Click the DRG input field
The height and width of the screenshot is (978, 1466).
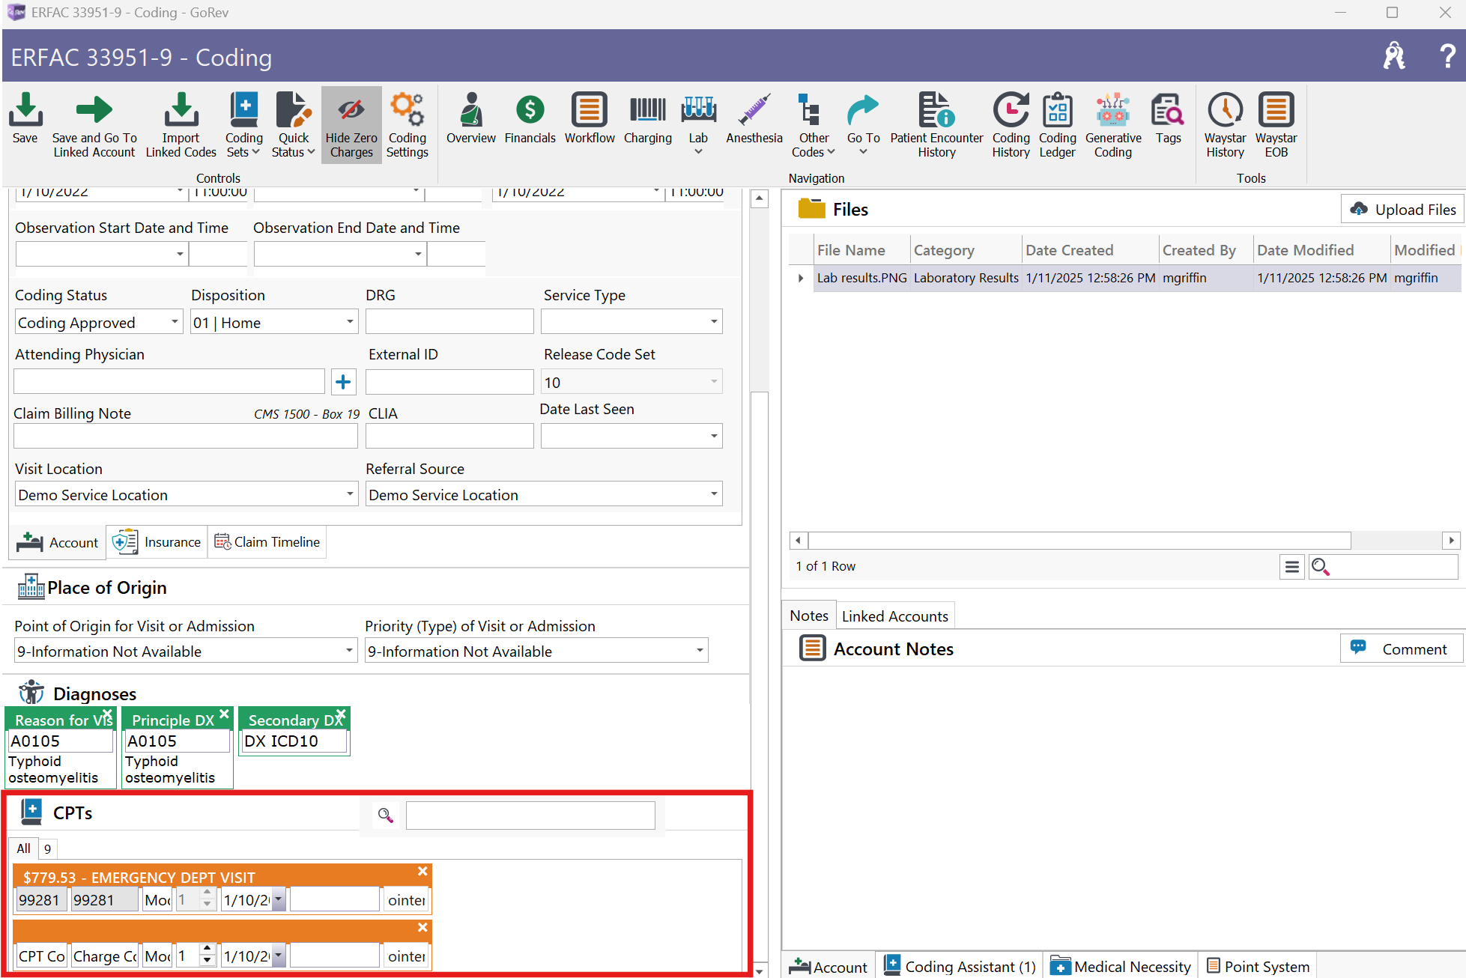(449, 322)
